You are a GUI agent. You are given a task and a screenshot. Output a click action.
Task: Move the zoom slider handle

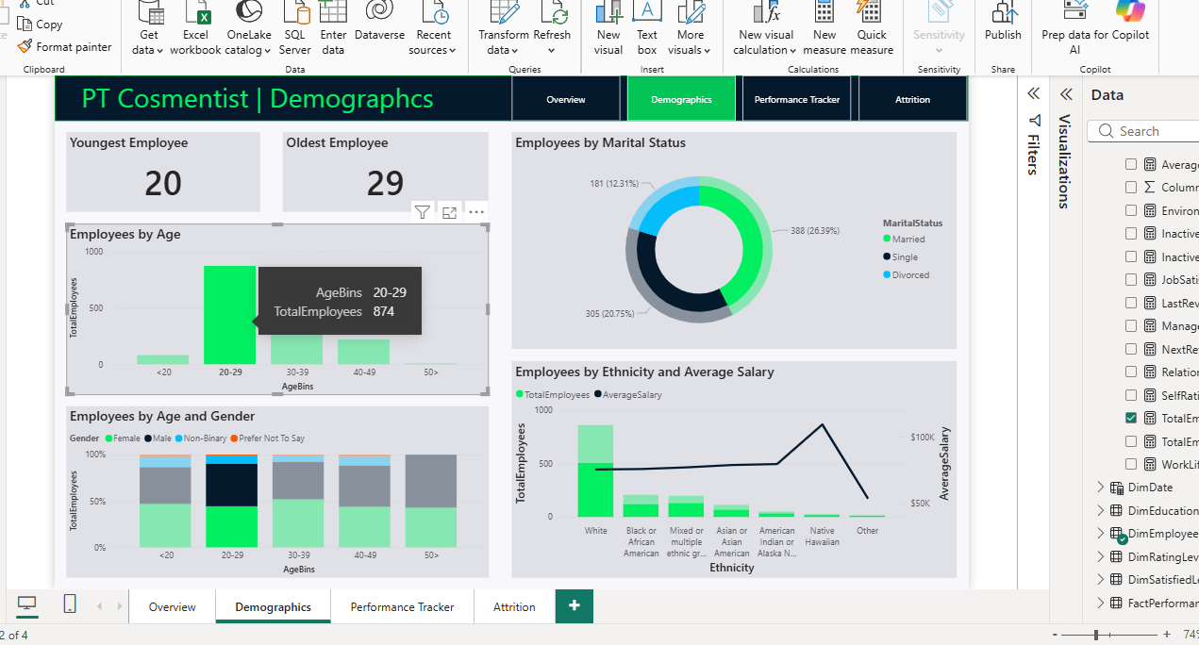coord(1096,635)
